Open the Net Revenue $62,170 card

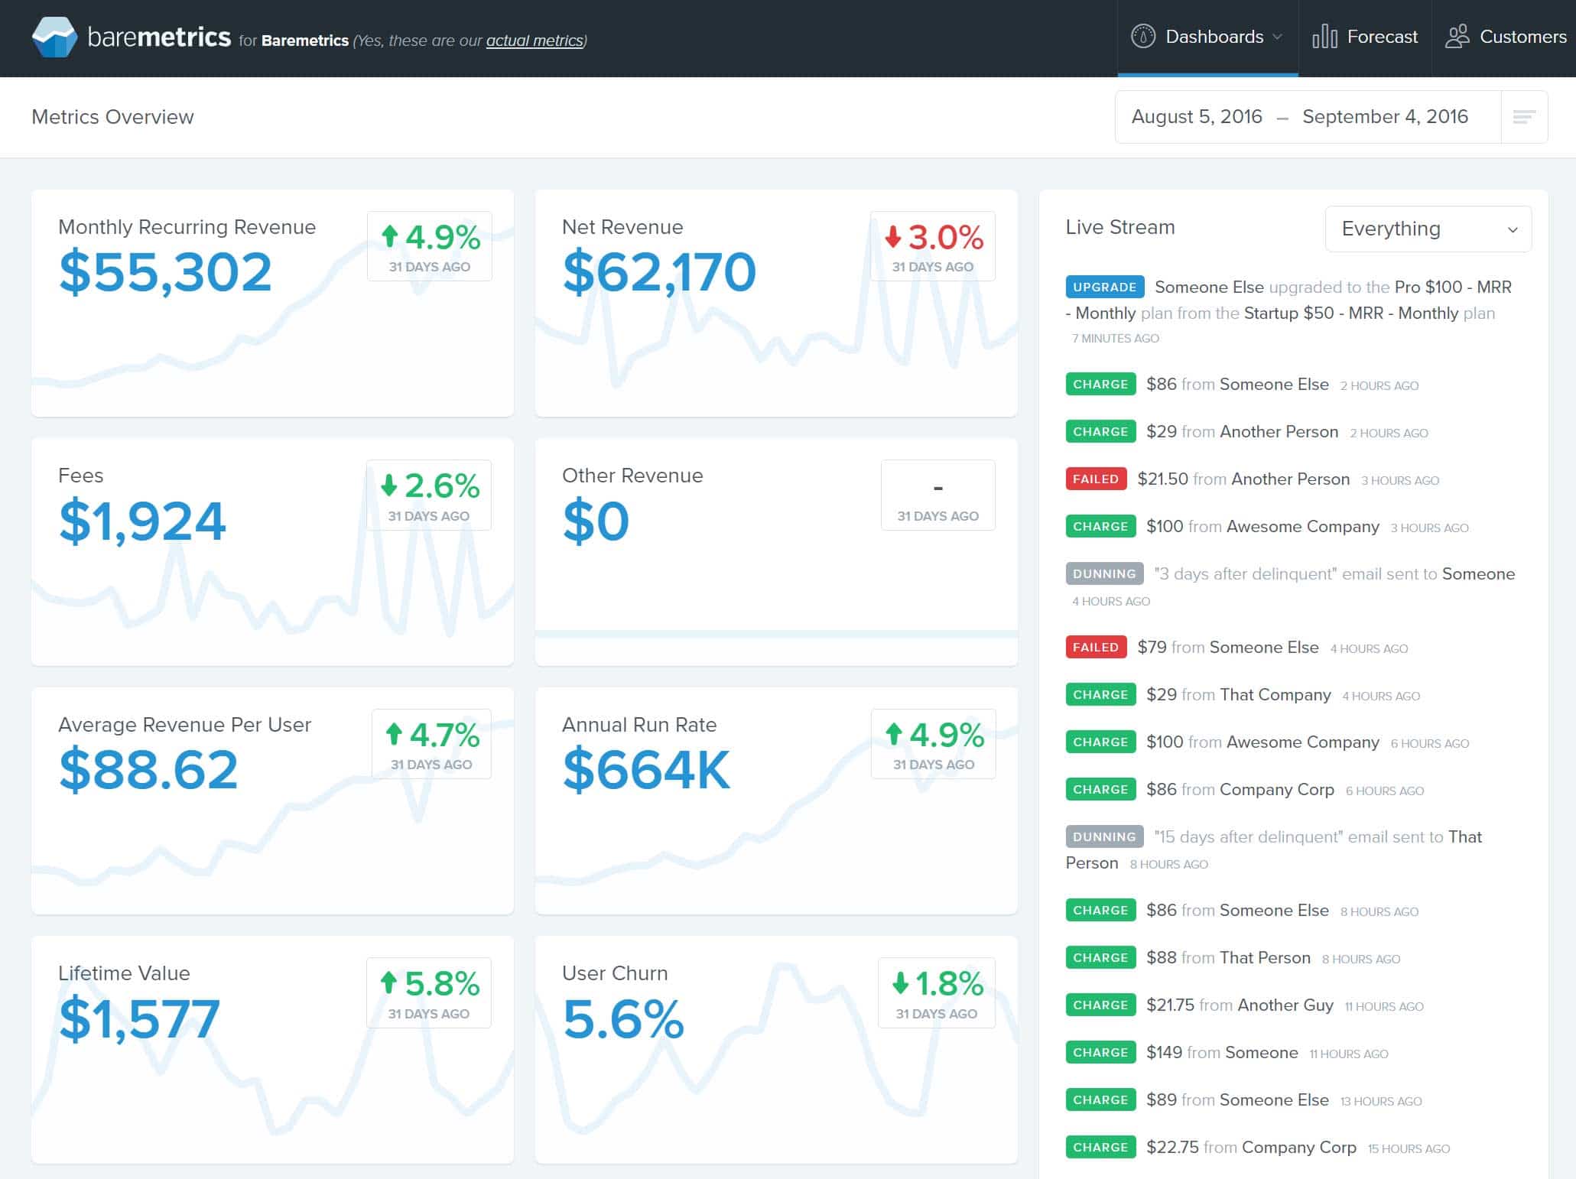click(x=776, y=303)
